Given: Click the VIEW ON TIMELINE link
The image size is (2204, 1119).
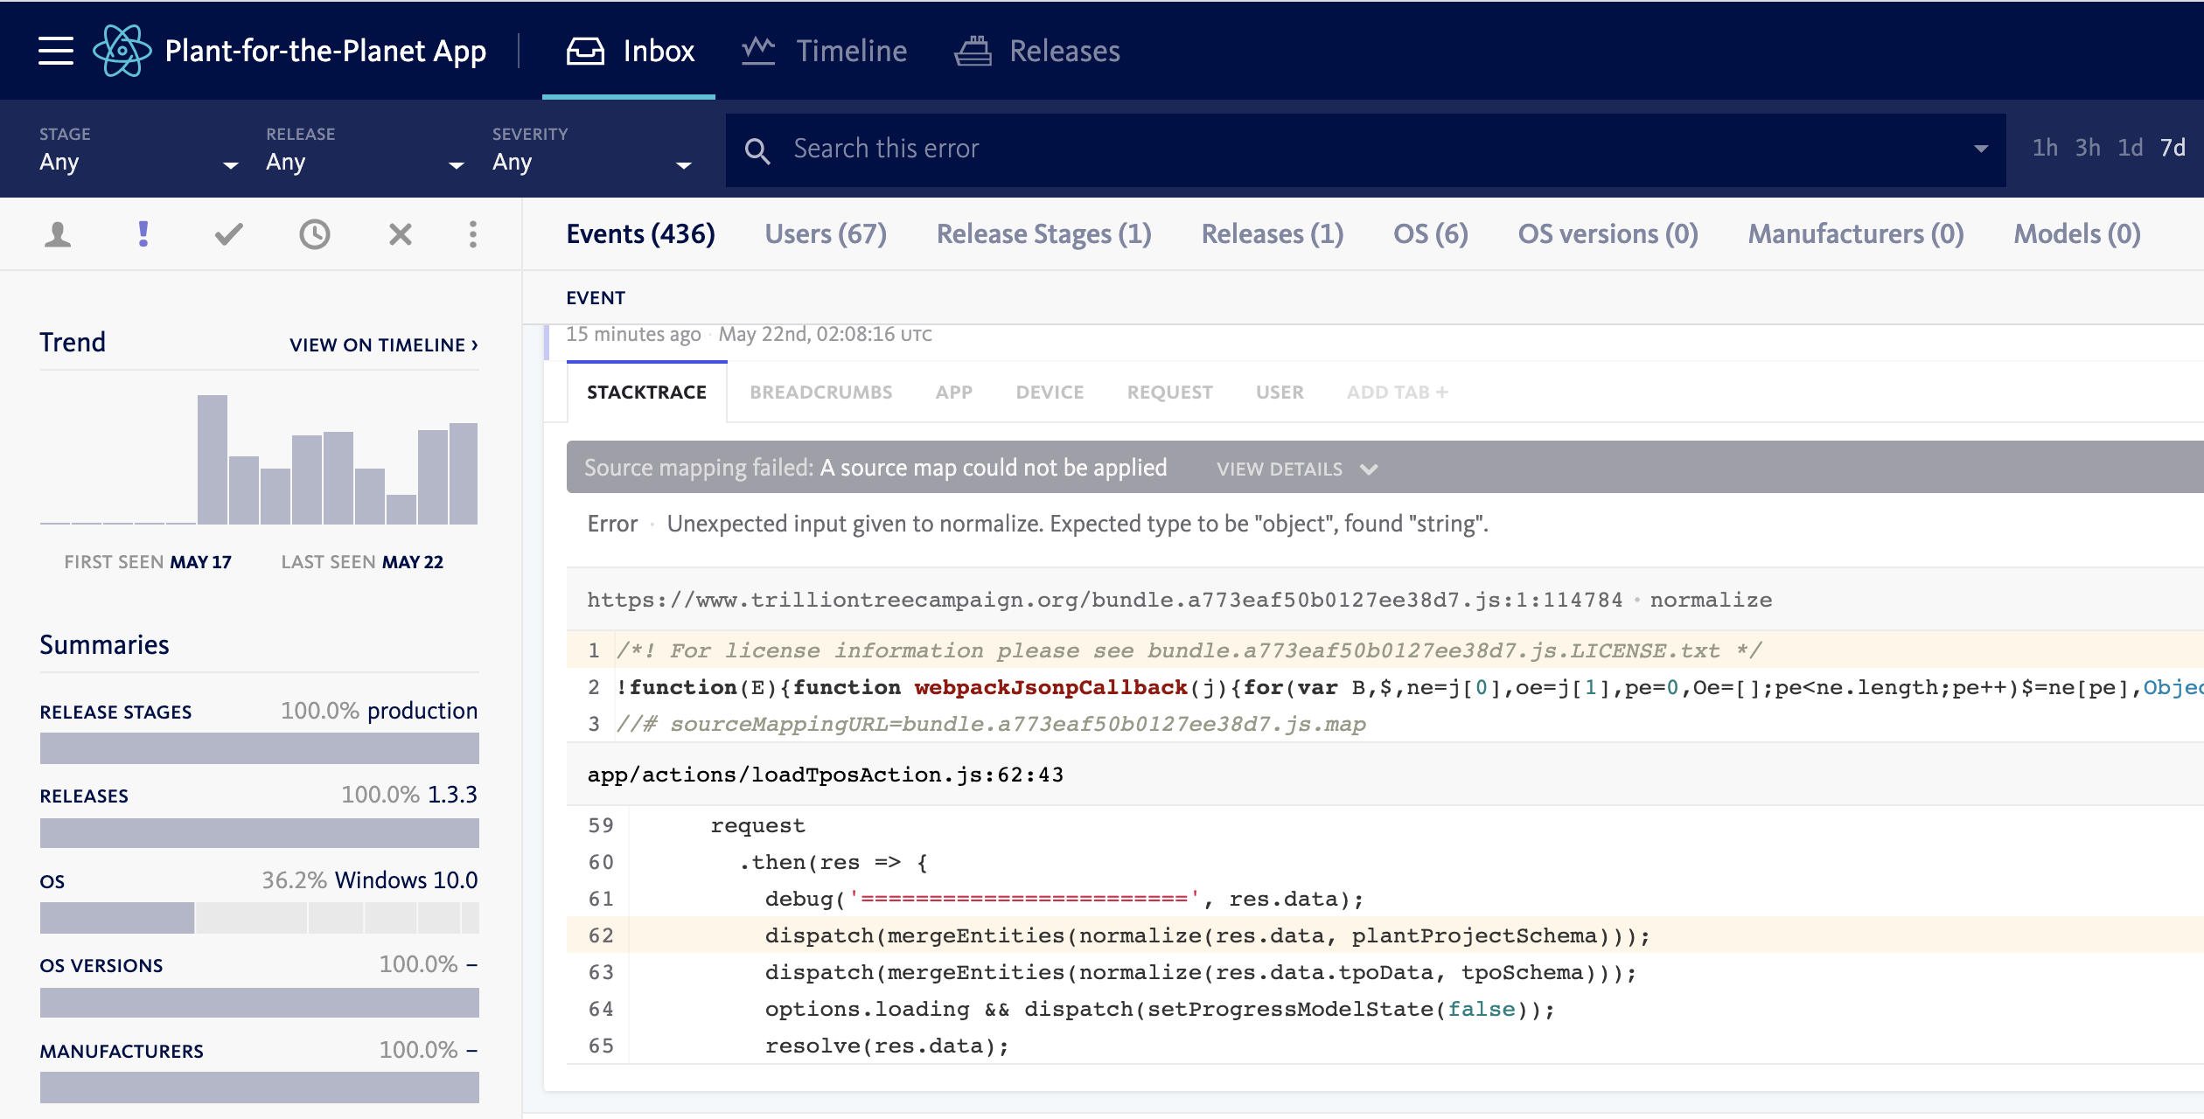Looking at the screenshot, I should [x=381, y=344].
